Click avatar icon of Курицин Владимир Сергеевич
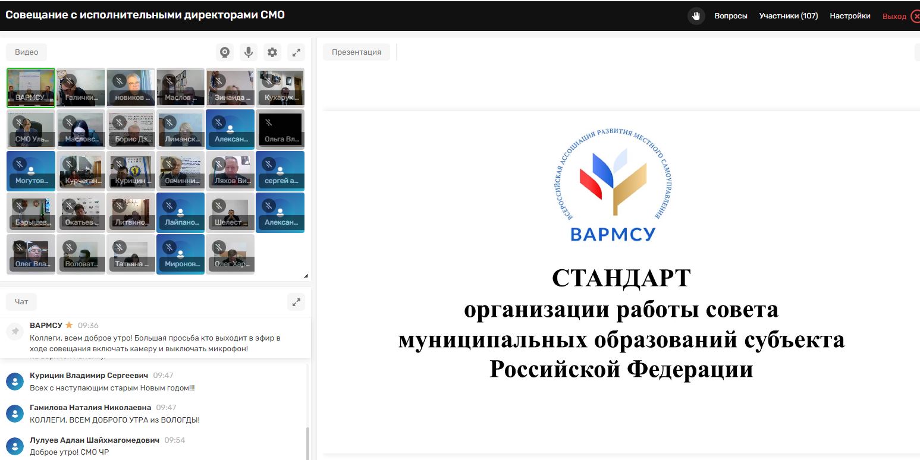This screenshot has height=460, width=920. [x=15, y=382]
